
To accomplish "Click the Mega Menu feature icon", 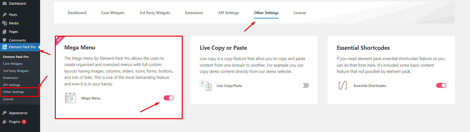I will pyautogui.click(x=70, y=98).
